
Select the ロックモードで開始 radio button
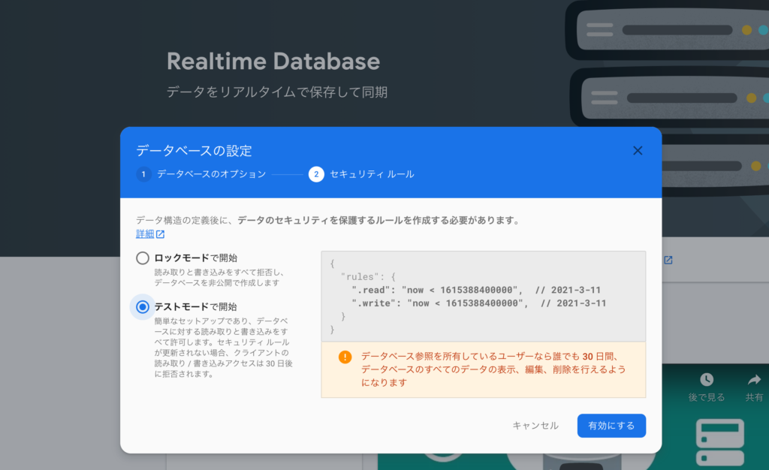coord(141,258)
